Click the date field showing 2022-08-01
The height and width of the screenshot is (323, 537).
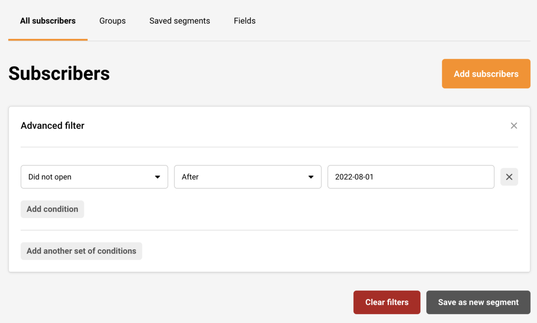[x=410, y=177]
